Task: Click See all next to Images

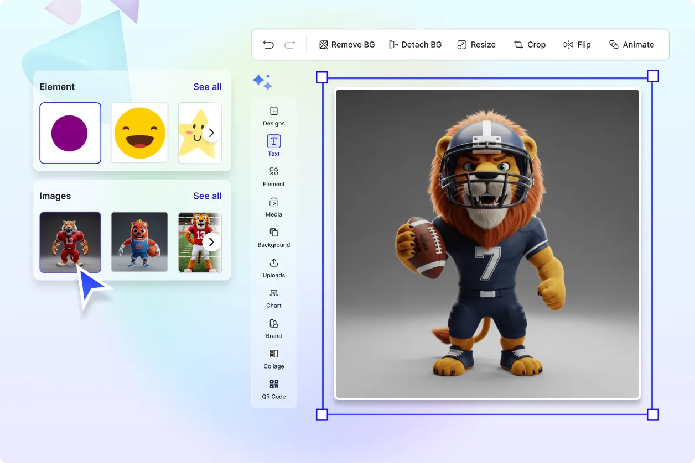Action: [x=207, y=196]
